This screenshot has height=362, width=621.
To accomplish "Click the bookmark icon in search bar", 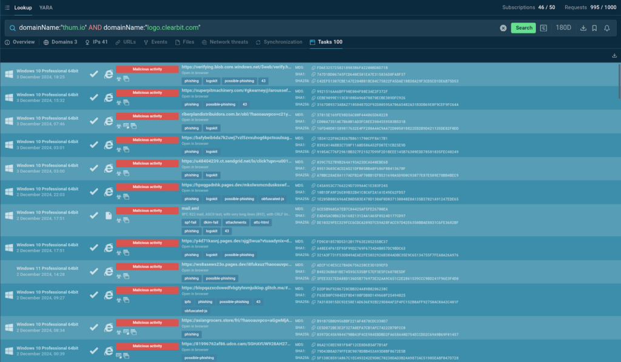I will tap(594, 28).
